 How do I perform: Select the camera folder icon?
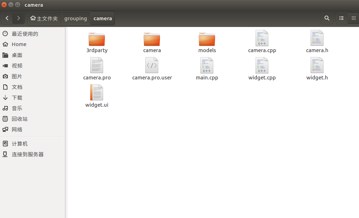[x=152, y=39]
